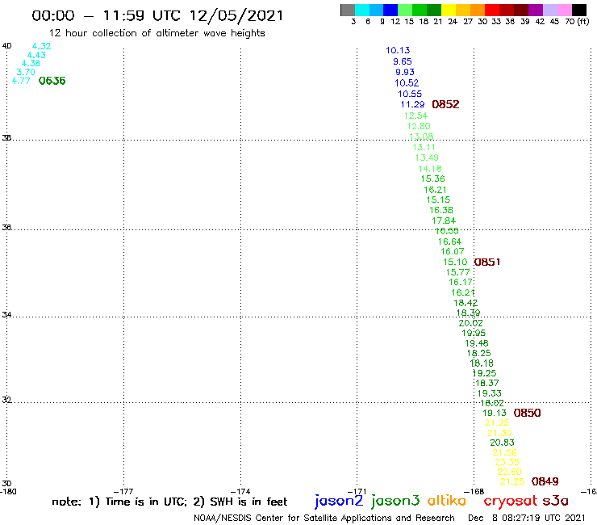Click the wave height value '12.80'
This screenshot has width=597, height=525.
pos(419,126)
